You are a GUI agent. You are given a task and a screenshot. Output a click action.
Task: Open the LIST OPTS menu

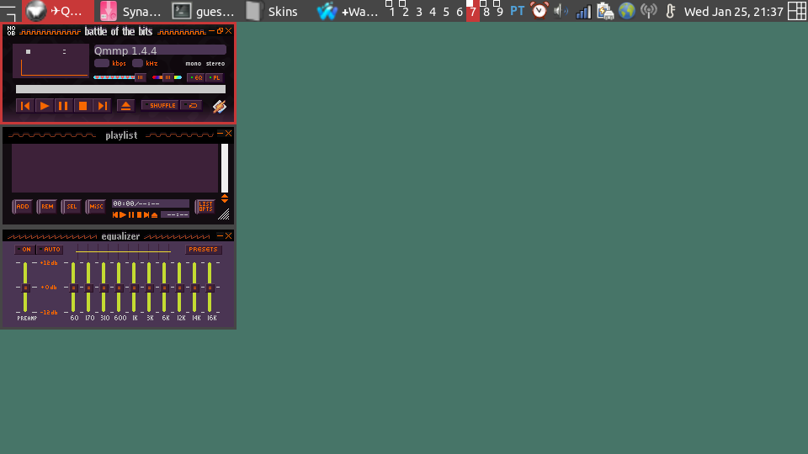pos(205,207)
